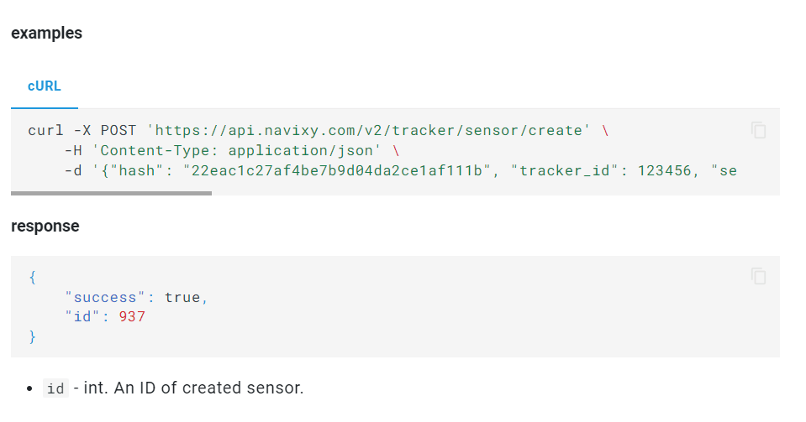806x422 pixels.
Task: Click the true value in the response
Action: point(182,297)
